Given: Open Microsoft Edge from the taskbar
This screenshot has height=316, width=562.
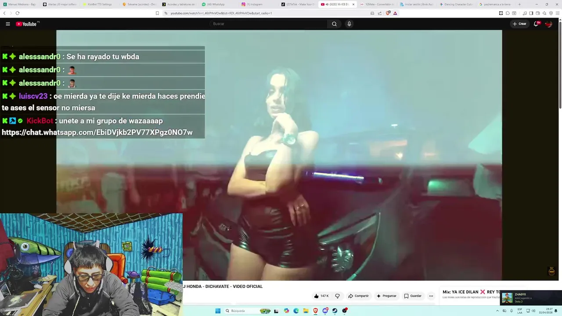Looking at the screenshot, I should click(296, 311).
